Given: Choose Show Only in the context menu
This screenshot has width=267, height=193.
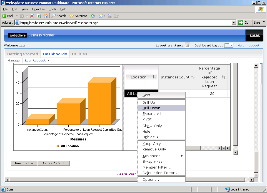Looking at the screenshot, I should coord(161,126).
